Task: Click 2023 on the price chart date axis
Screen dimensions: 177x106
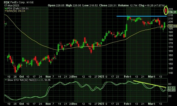Action: click(101, 77)
